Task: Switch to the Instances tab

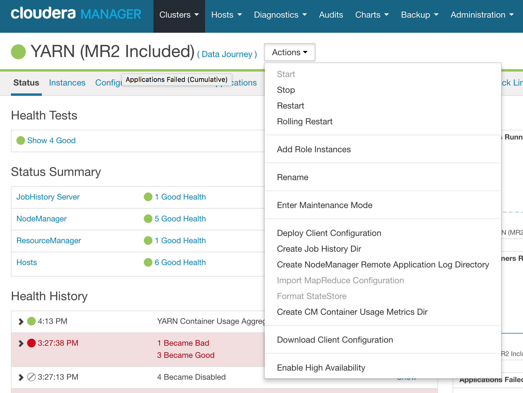Action: pos(67,82)
